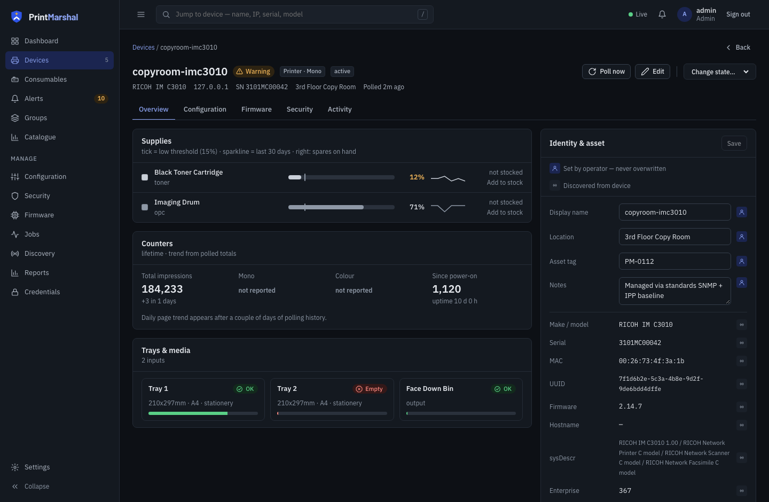Switch to the Firmware tab
The width and height of the screenshot is (769, 502).
256,109
